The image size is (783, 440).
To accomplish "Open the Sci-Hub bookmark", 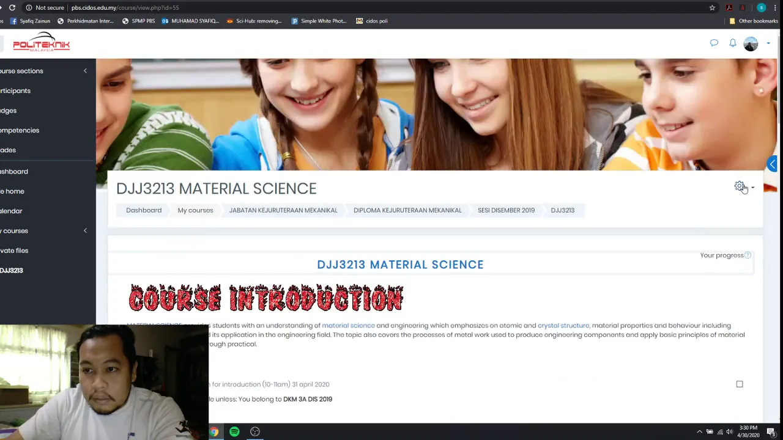I will click(x=254, y=21).
